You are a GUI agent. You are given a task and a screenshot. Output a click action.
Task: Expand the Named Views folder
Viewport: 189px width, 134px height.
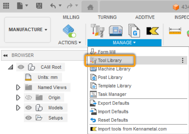pyautogui.click(x=18, y=87)
